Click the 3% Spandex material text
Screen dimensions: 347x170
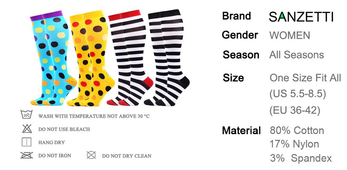pos(301,158)
